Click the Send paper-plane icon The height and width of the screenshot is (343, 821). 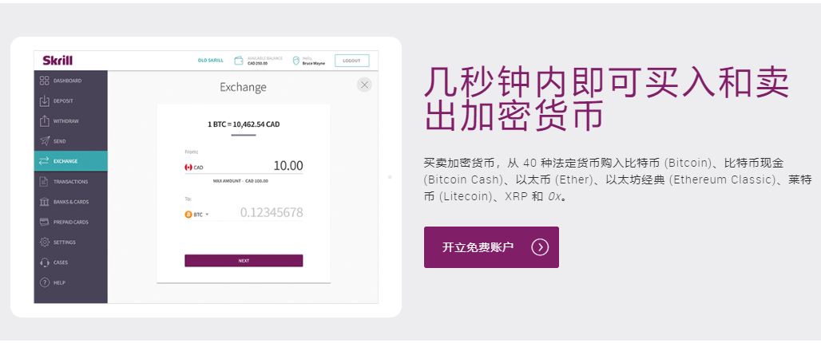[x=44, y=141]
